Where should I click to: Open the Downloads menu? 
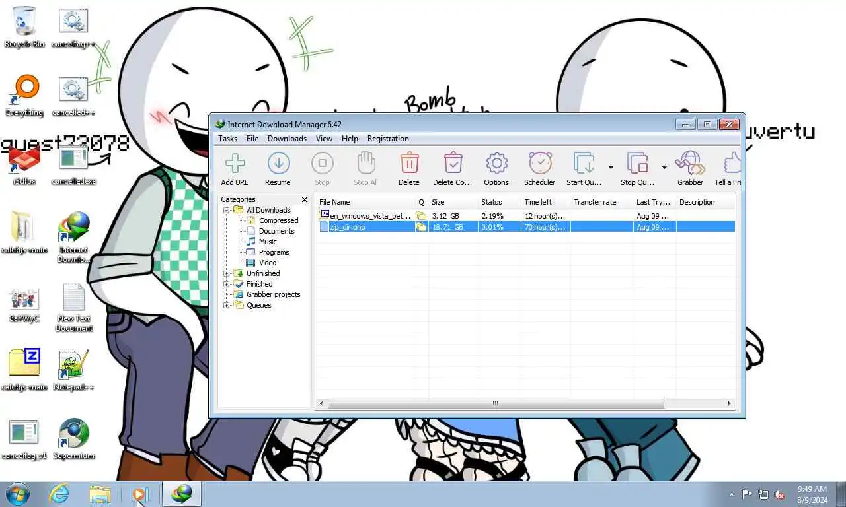[287, 139]
